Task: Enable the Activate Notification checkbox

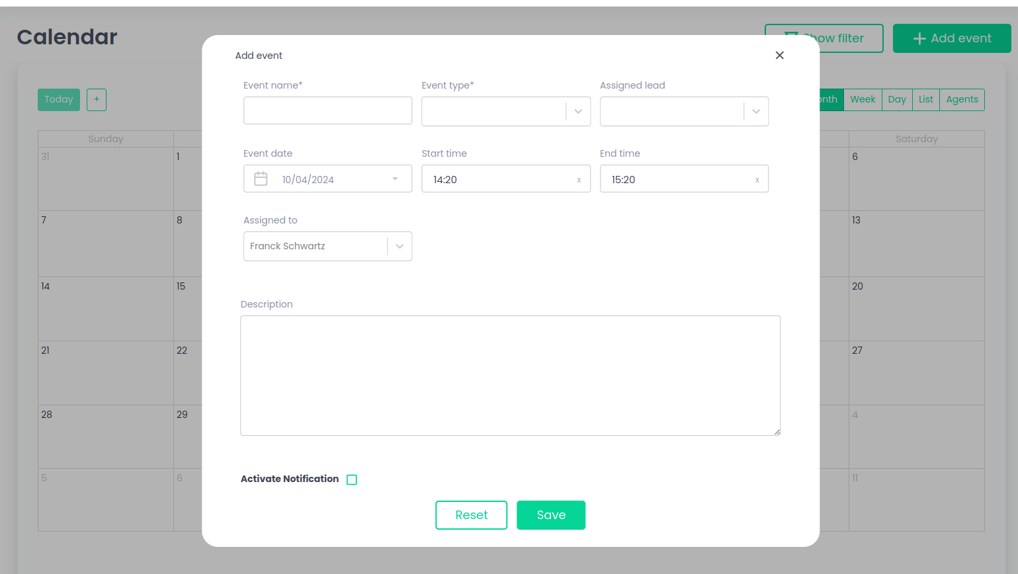Action: tap(352, 480)
